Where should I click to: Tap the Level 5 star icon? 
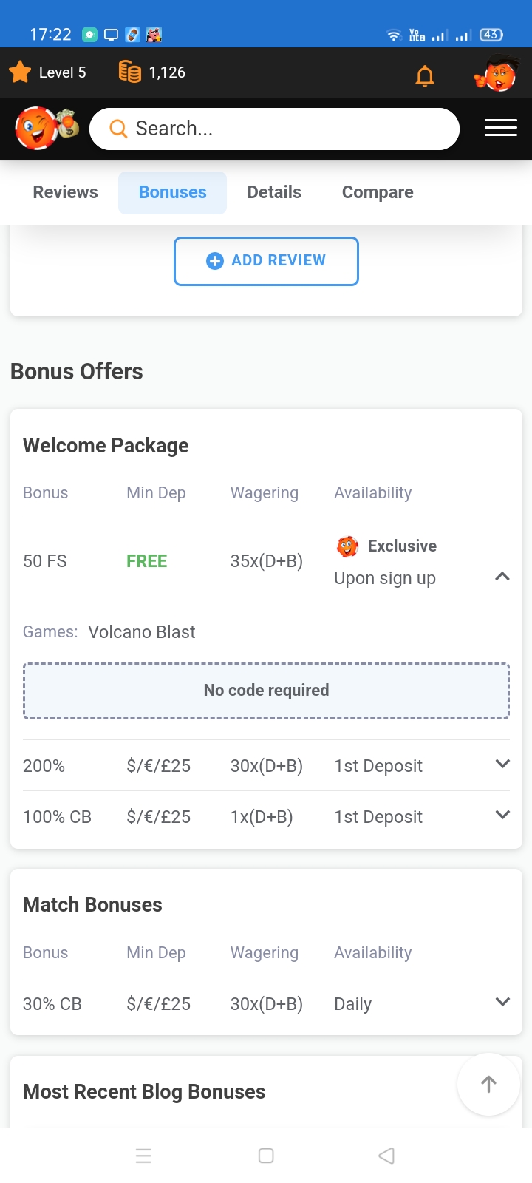pos(21,72)
